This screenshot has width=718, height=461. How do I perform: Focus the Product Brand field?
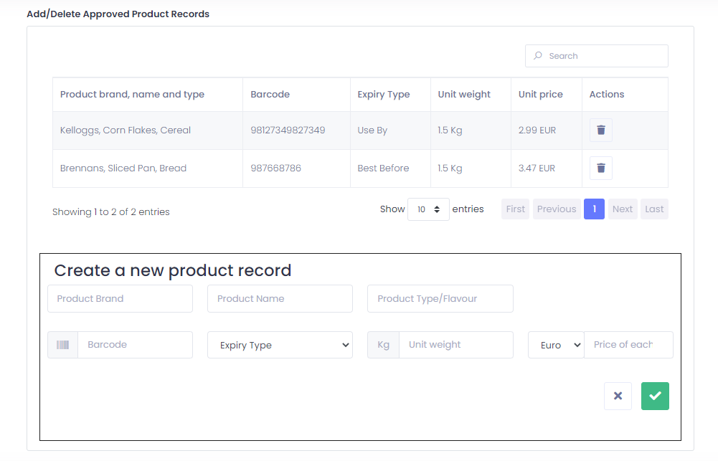coord(120,298)
